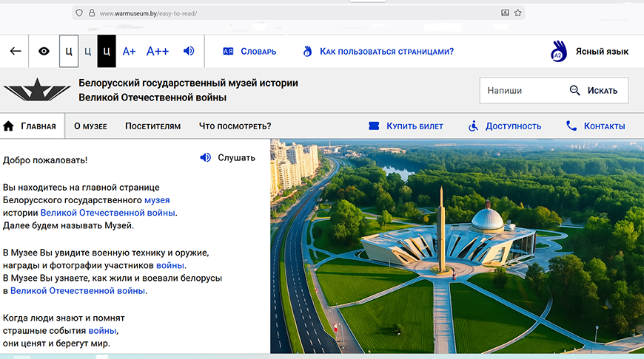Select black background color scheme Ц

tap(107, 51)
